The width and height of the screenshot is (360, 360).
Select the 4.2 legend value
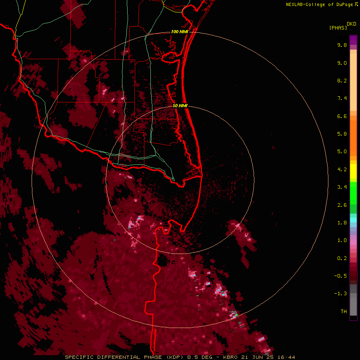click(x=342, y=170)
